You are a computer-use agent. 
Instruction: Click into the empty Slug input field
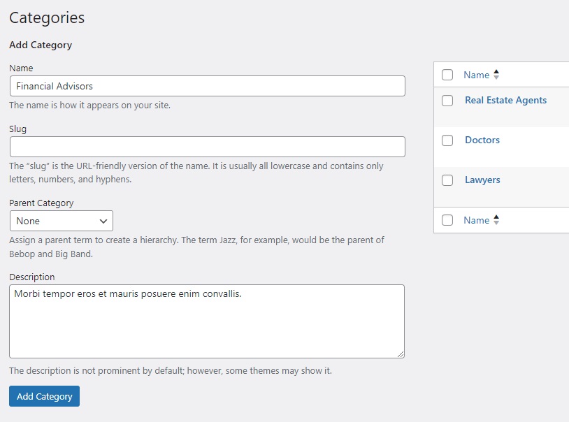click(x=207, y=147)
